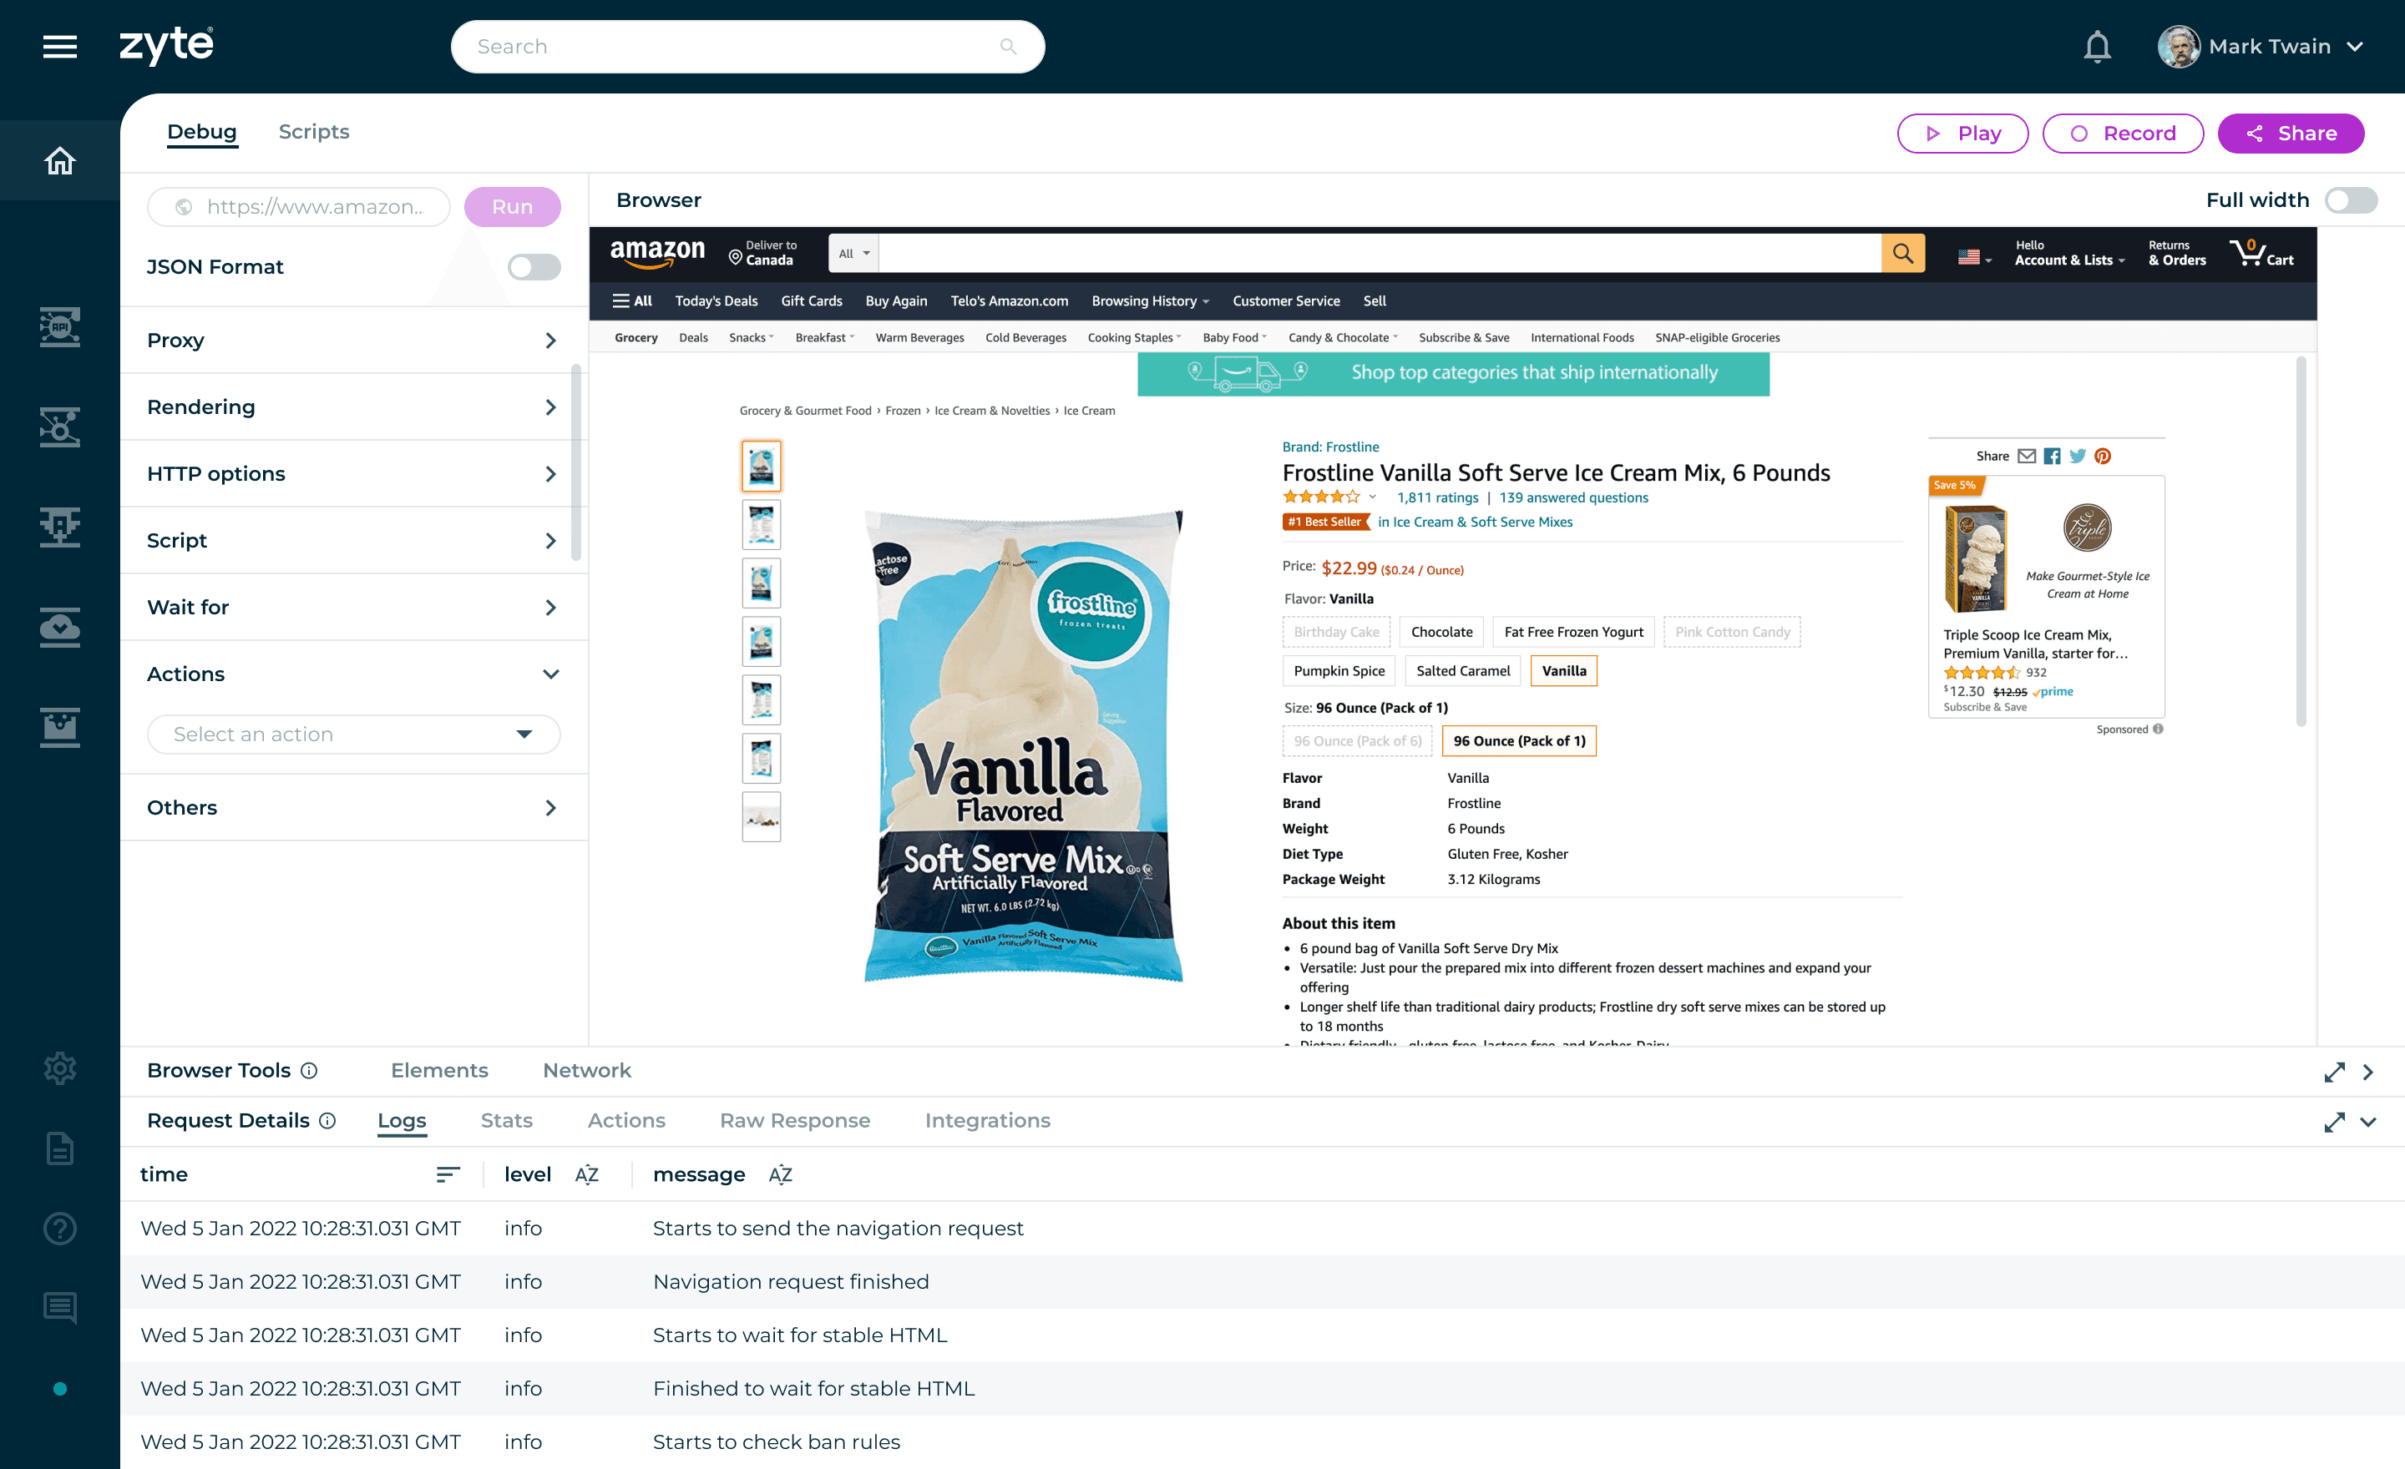Open the settings gear in sidebar
2405x1469 pixels.
coord(59,1068)
